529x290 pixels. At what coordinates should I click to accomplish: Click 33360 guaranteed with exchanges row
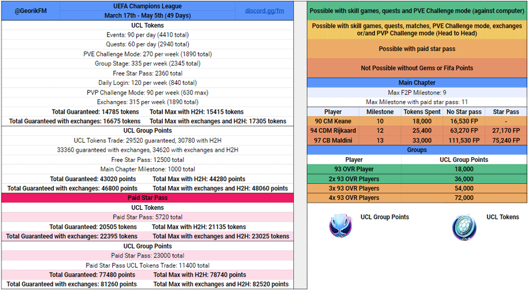[147, 150]
